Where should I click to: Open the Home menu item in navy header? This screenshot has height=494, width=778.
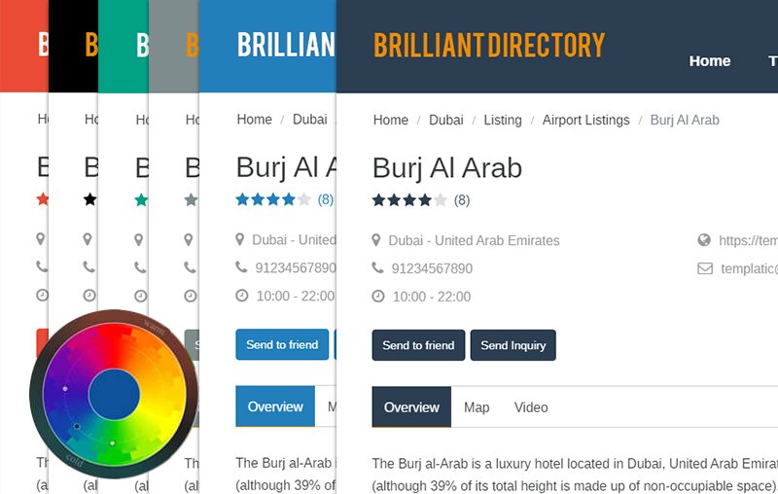(x=710, y=61)
